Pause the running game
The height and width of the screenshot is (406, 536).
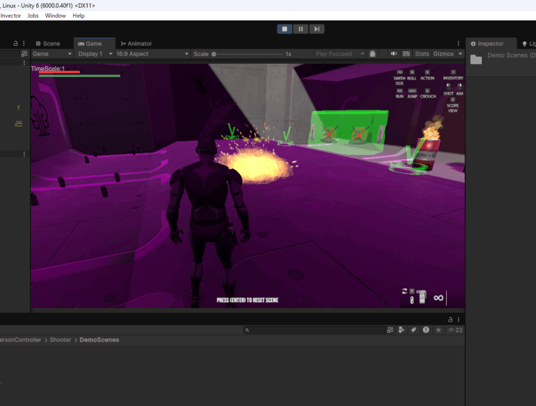pyautogui.click(x=300, y=29)
